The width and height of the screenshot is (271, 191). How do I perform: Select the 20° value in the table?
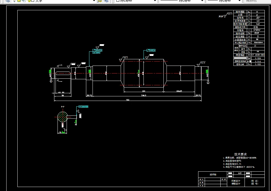[x=258, y=18]
